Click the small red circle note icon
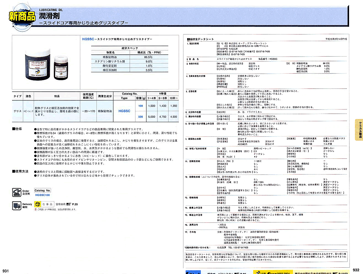This screenshot has width=363, height=274. [36, 209]
